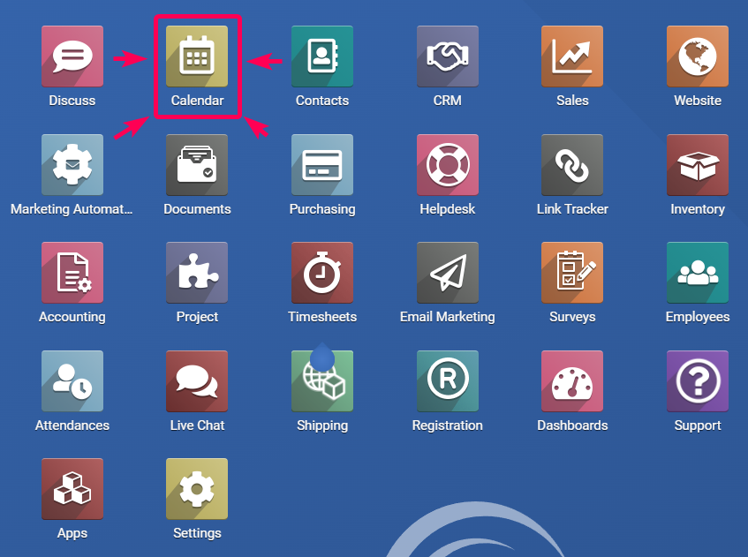
Task: Open the Email Marketing paper plane icon
Action: 448,272
